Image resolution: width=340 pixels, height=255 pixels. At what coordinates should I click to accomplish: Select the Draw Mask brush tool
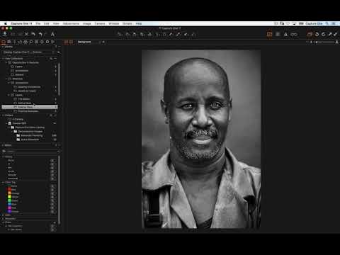(171, 35)
